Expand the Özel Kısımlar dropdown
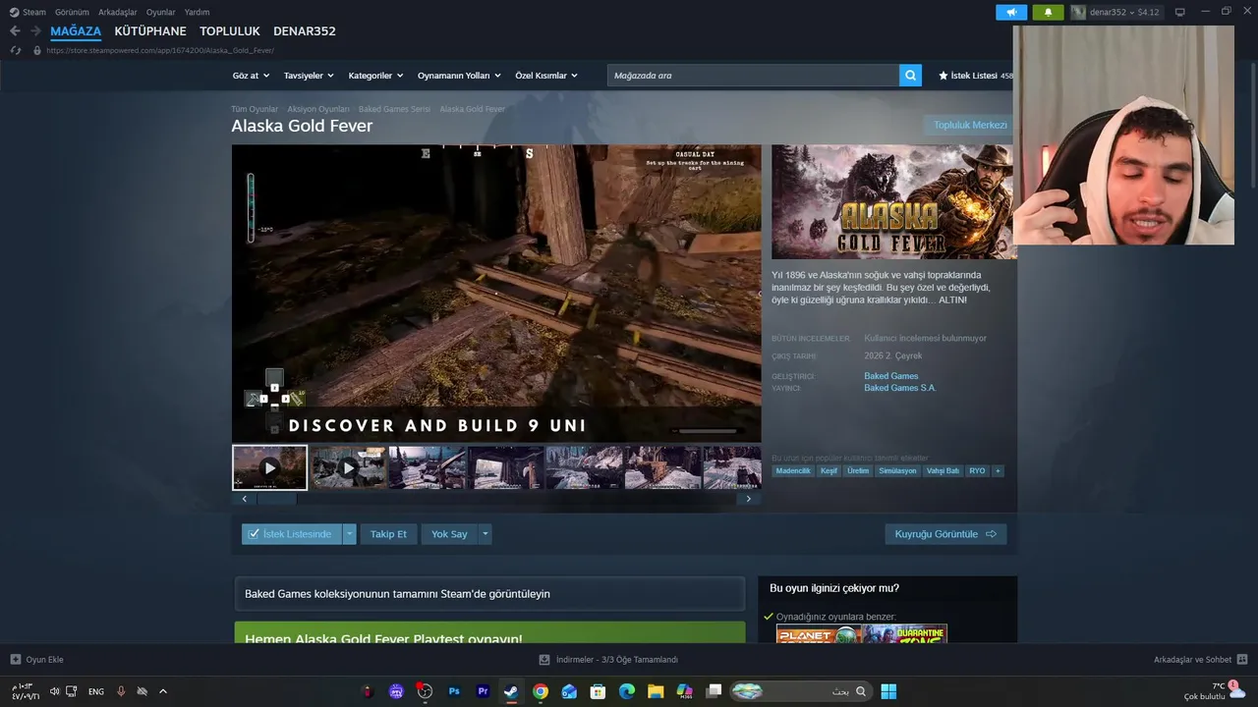 tap(546, 76)
